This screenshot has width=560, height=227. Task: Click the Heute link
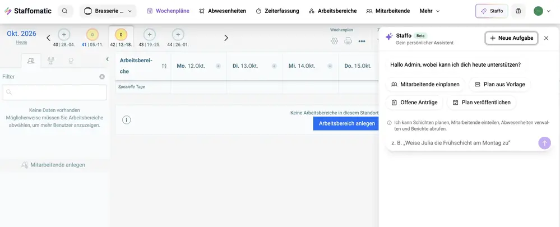(x=21, y=42)
